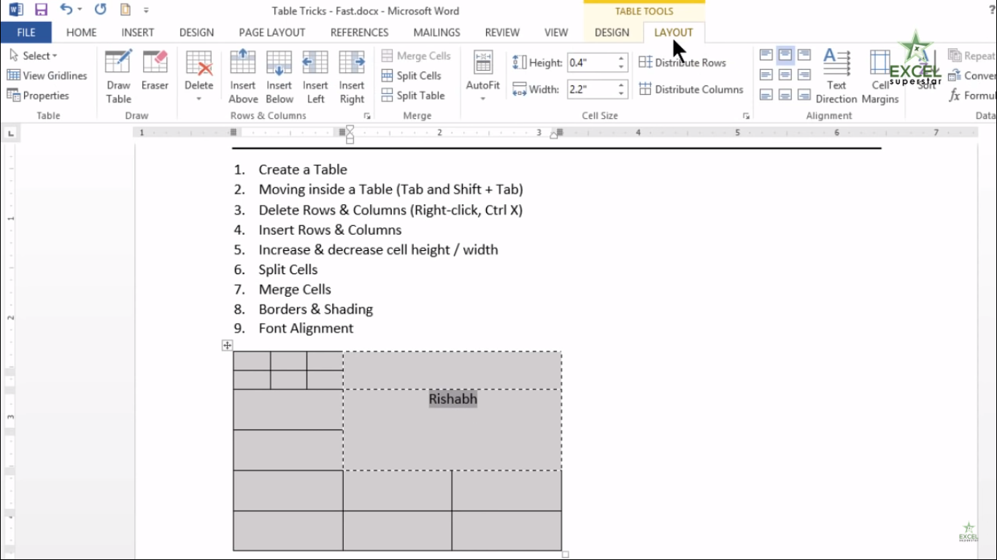Click the table move handle above the table
Image resolution: width=997 pixels, height=560 pixels.
[x=227, y=346]
